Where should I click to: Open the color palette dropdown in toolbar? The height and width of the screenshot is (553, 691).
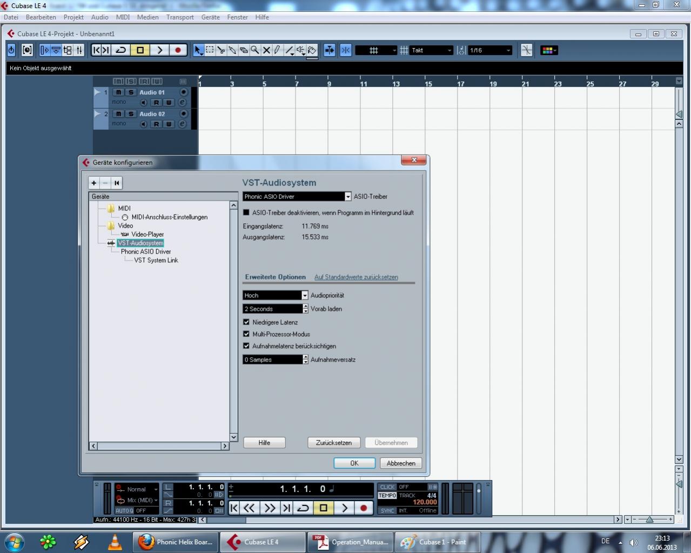click(549, 50)
